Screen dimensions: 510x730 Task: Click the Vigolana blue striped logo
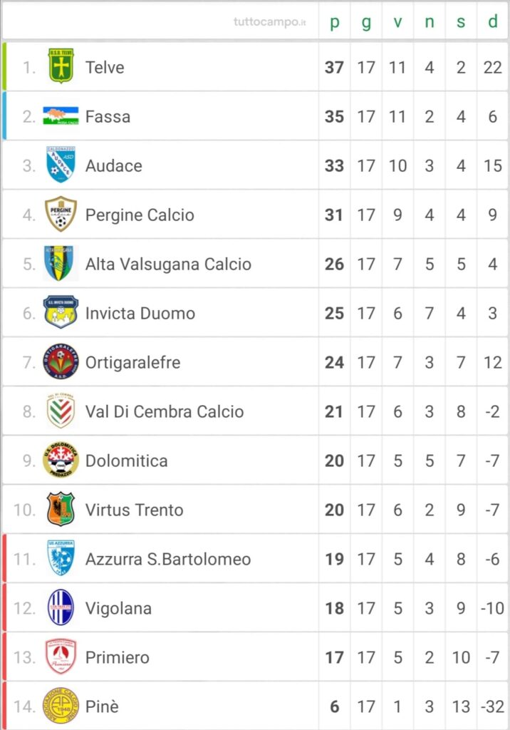coord(61,607)
